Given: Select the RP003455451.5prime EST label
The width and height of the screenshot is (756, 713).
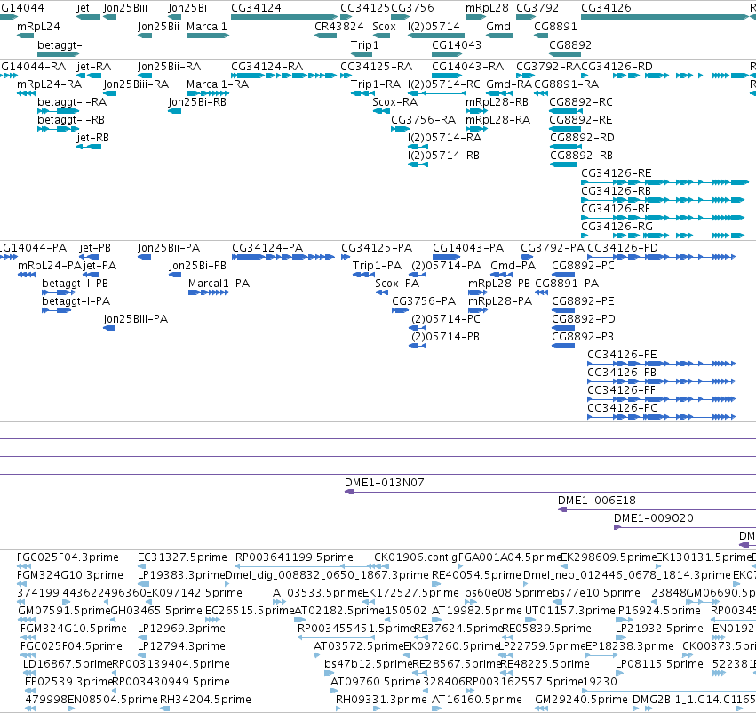Looking at the screenshot, I should point(356,628).
